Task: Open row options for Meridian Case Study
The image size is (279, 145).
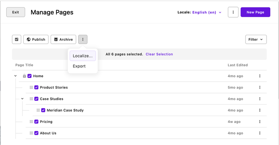Action: pyautogui.click(x=260, y=110)
